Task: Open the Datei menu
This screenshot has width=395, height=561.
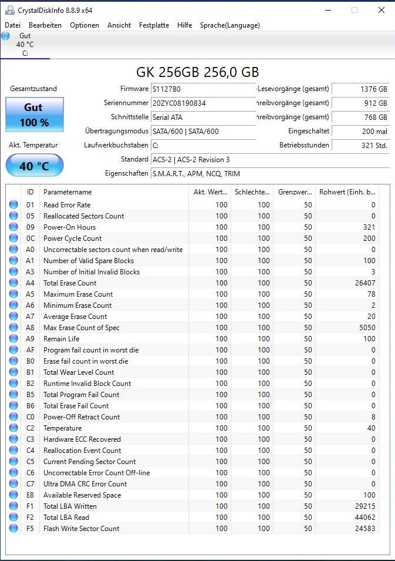Action: click(x=12, y=25)
